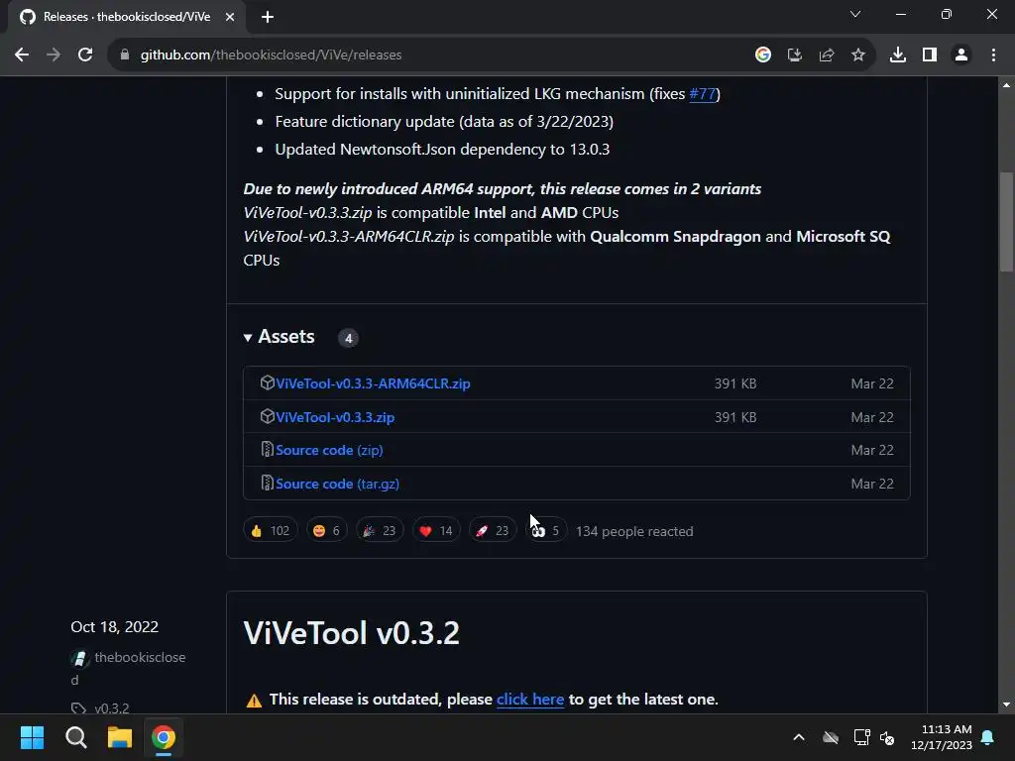Click the file-zip icon beside Source code (zip)
The image size is (1015, 761).
(267, 449)
